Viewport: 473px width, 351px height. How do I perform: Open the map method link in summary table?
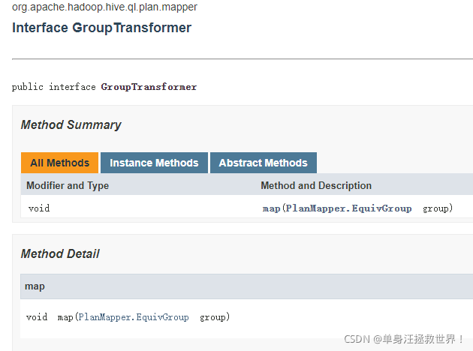271,208
